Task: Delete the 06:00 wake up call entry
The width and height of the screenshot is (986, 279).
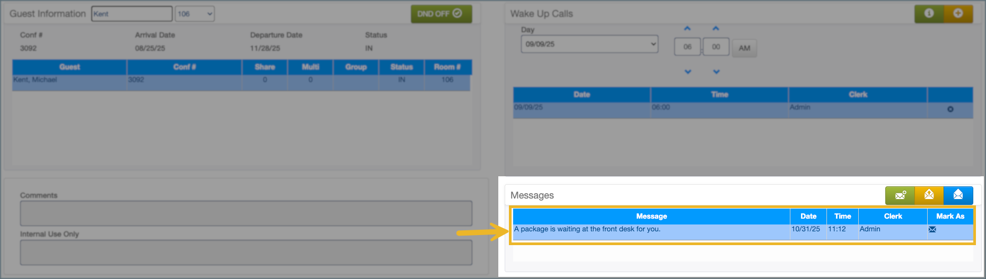Action: [x=950, y=109]
